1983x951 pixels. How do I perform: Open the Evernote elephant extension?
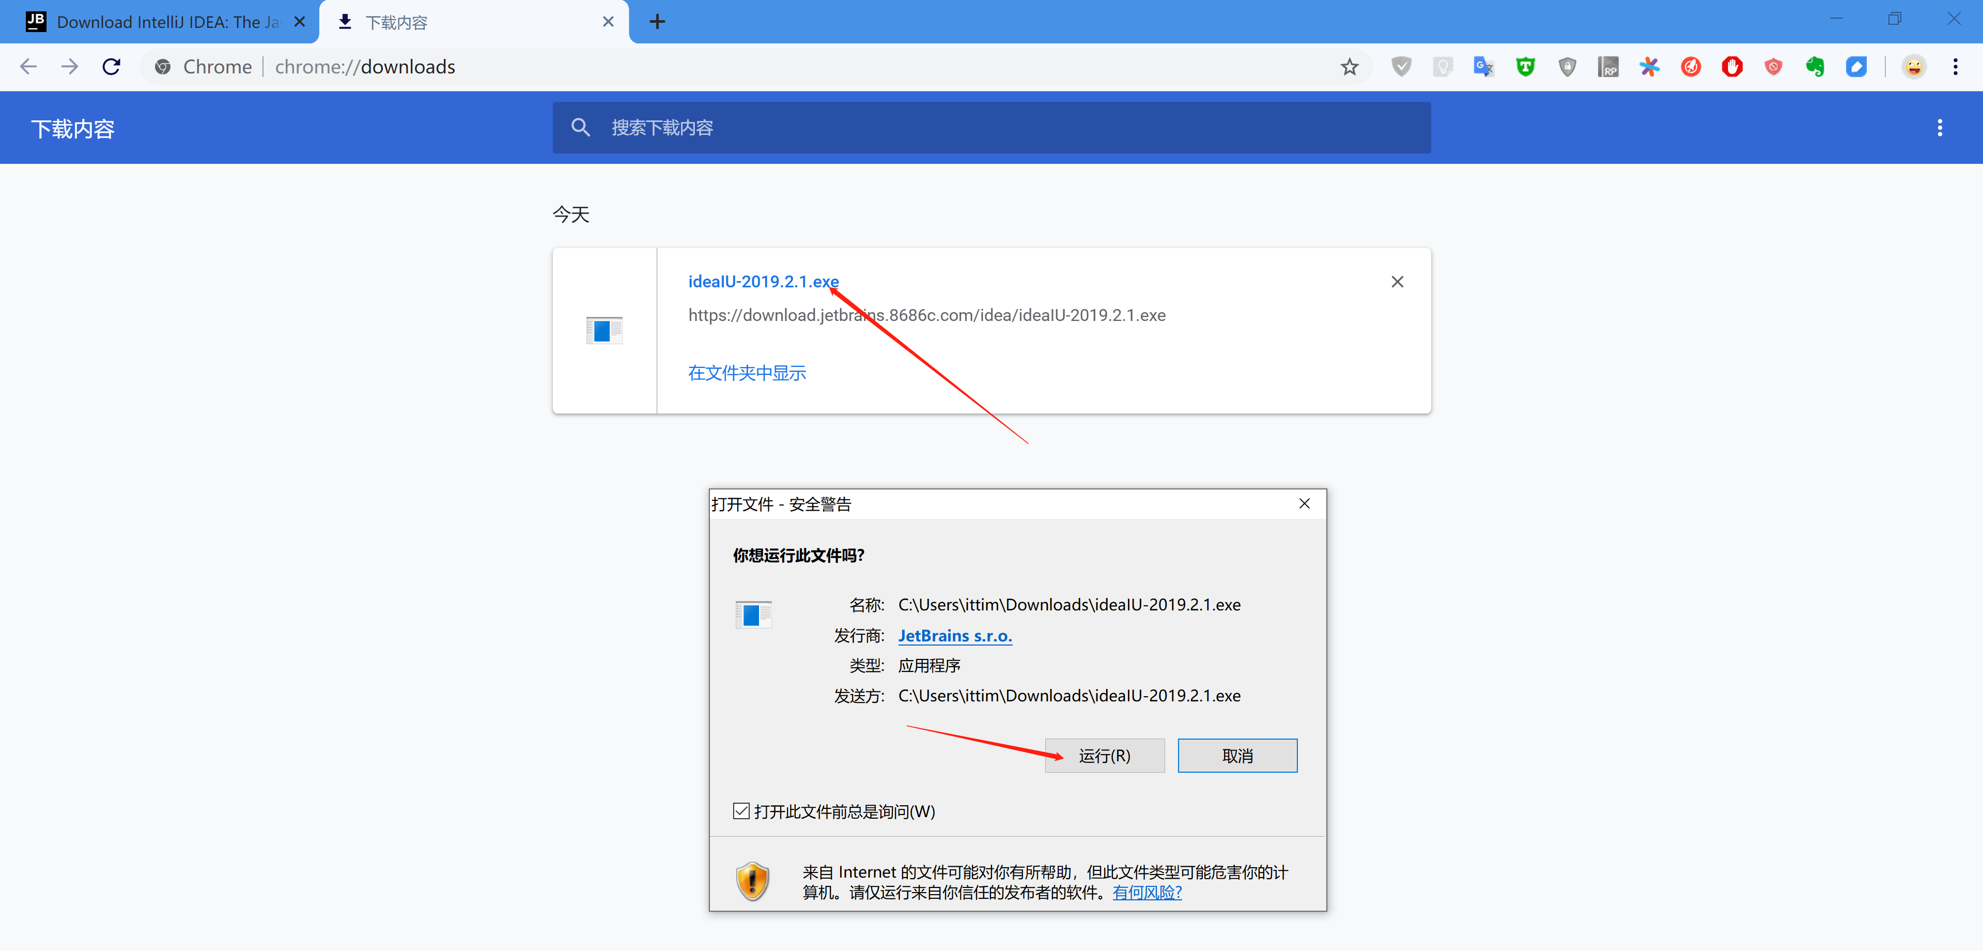click(x=1815, y=67)
